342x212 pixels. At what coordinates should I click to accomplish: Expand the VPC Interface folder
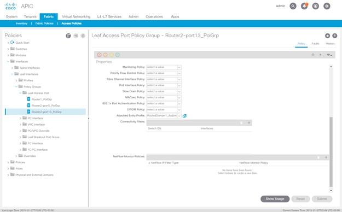(20, 125)
